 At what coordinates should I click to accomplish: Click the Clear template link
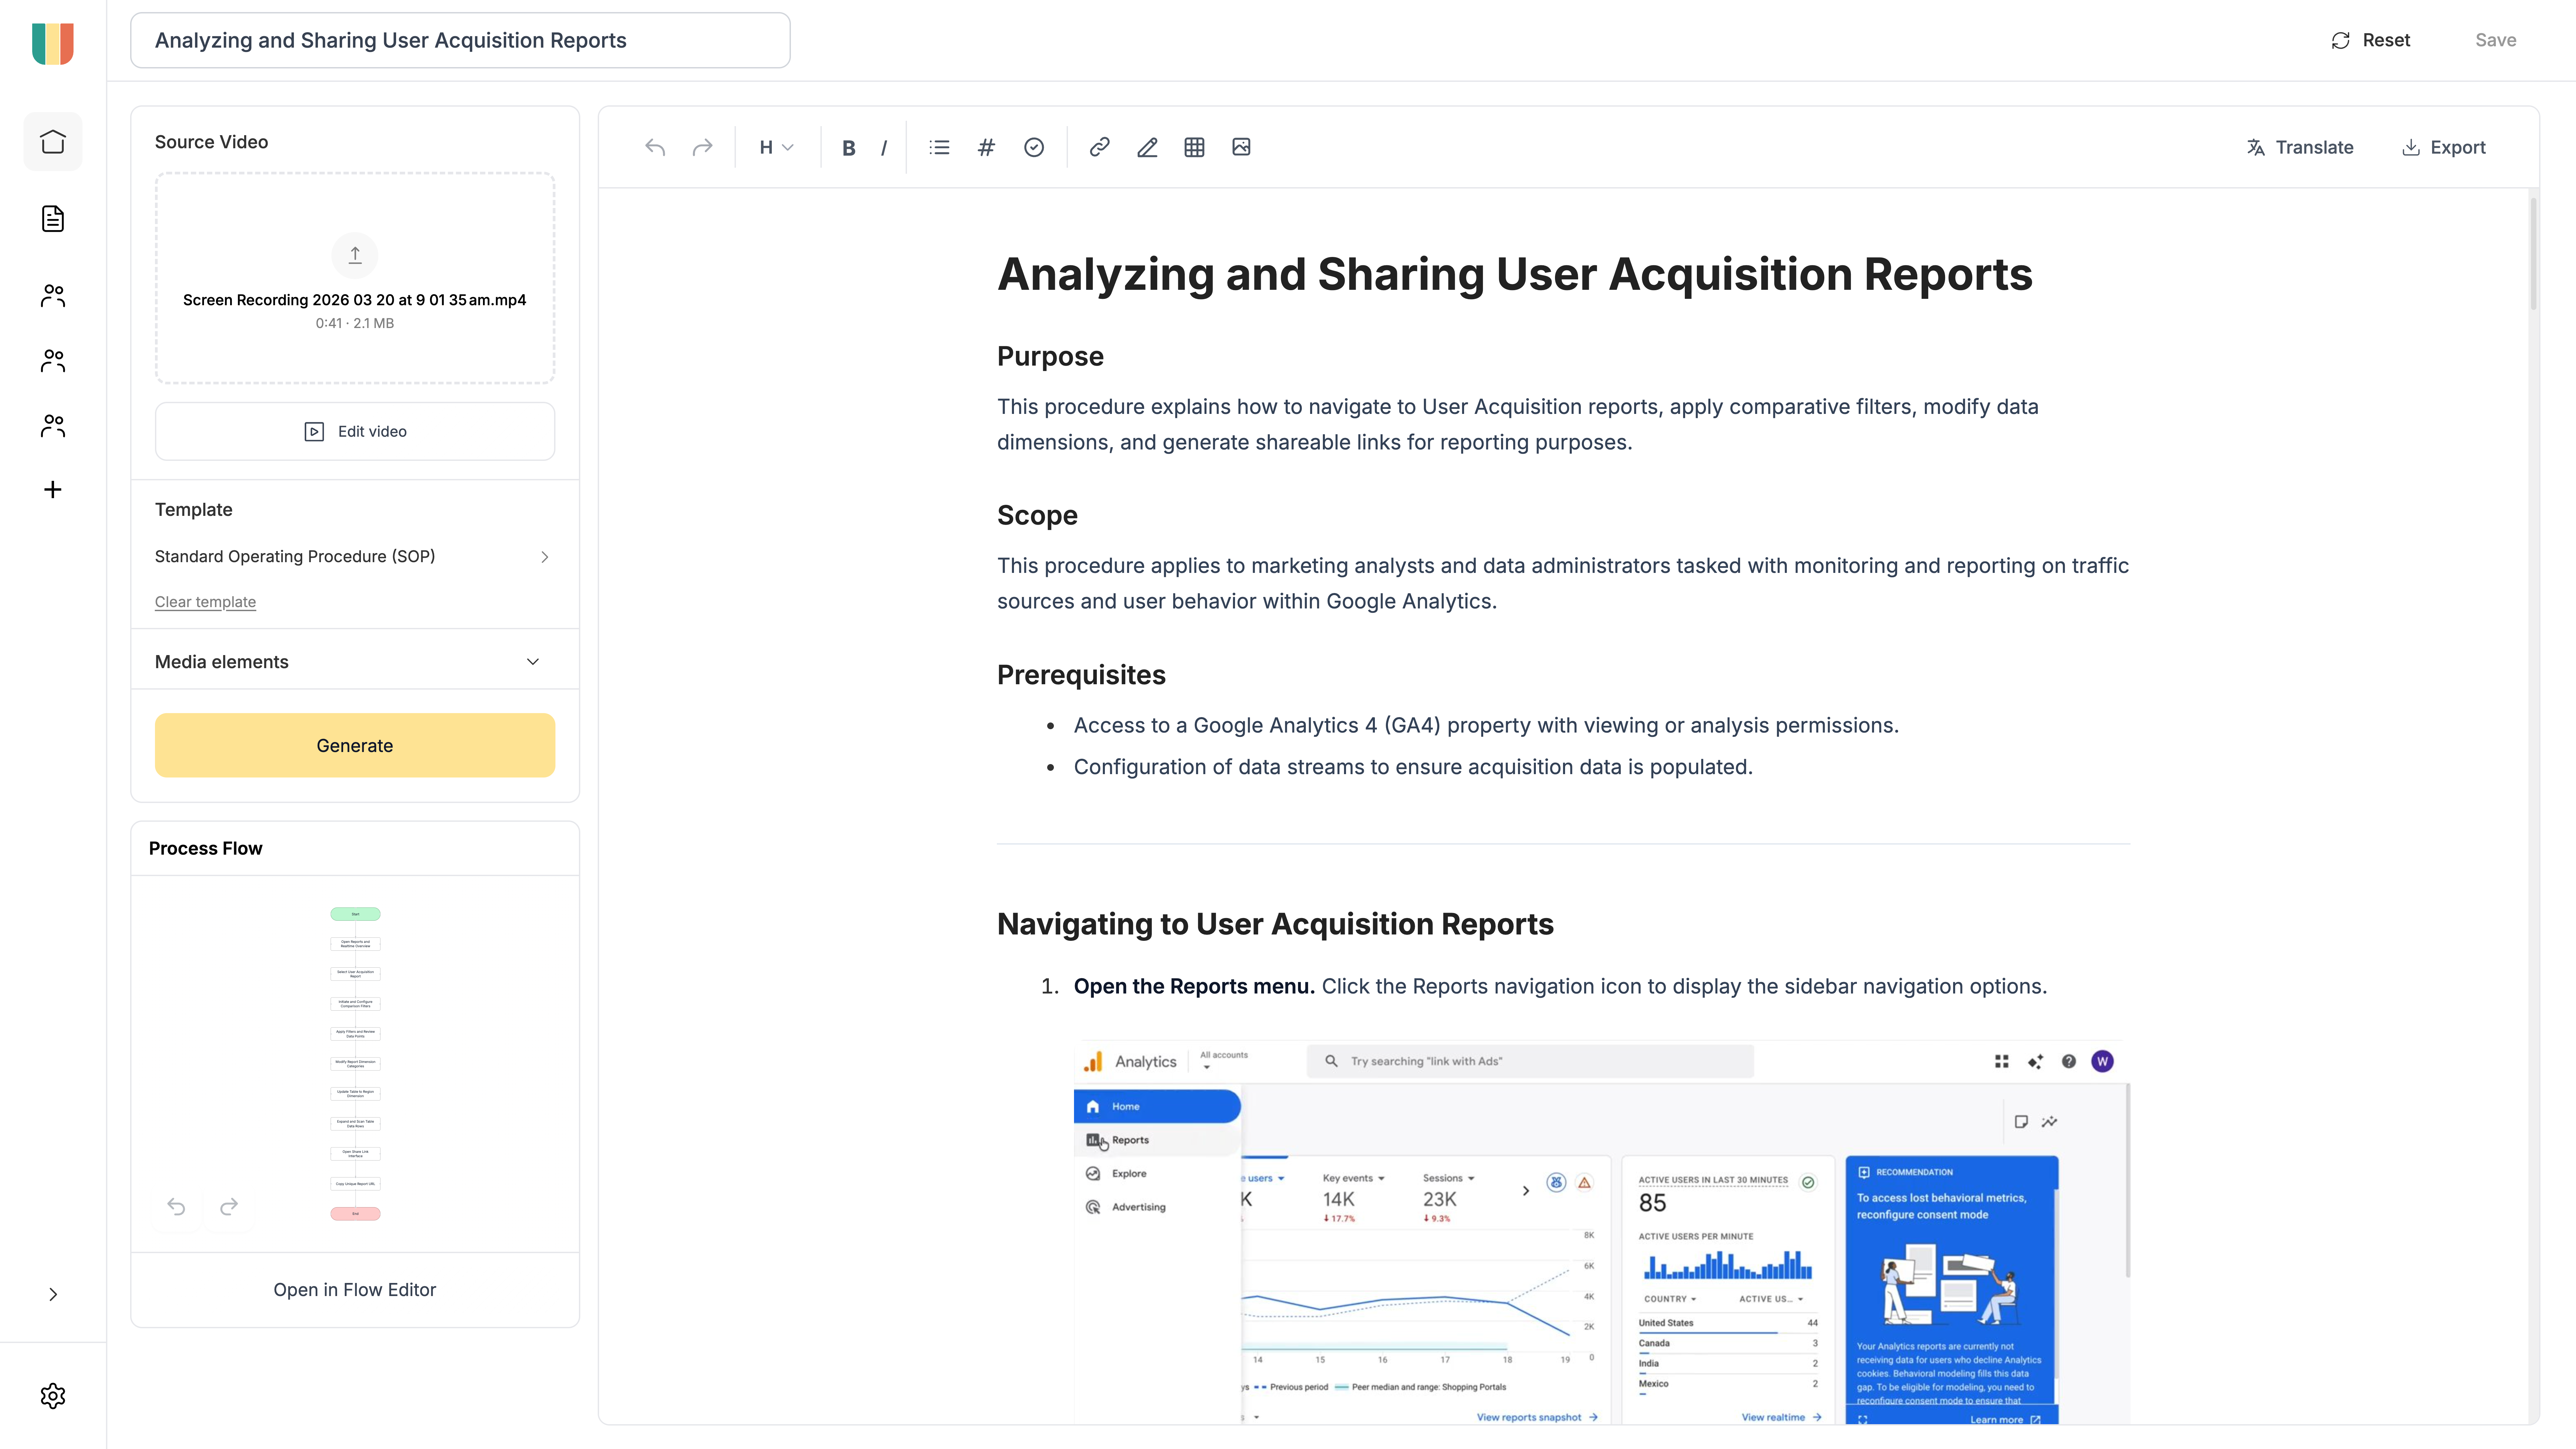click(x=205, y=602)
